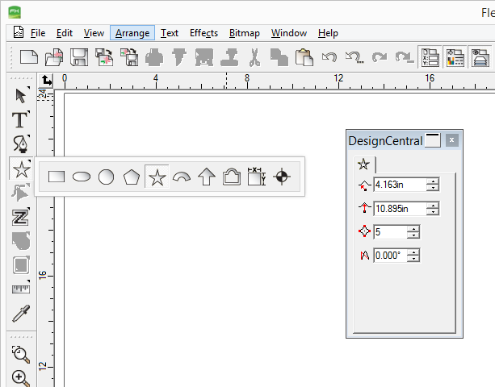Click the star tab in DesignCentral
This screenshot has width=495, height=387.
pyautogui.click(x=363, y=164)
